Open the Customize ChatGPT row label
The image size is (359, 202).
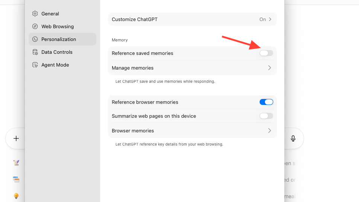(x=134, y=19)
